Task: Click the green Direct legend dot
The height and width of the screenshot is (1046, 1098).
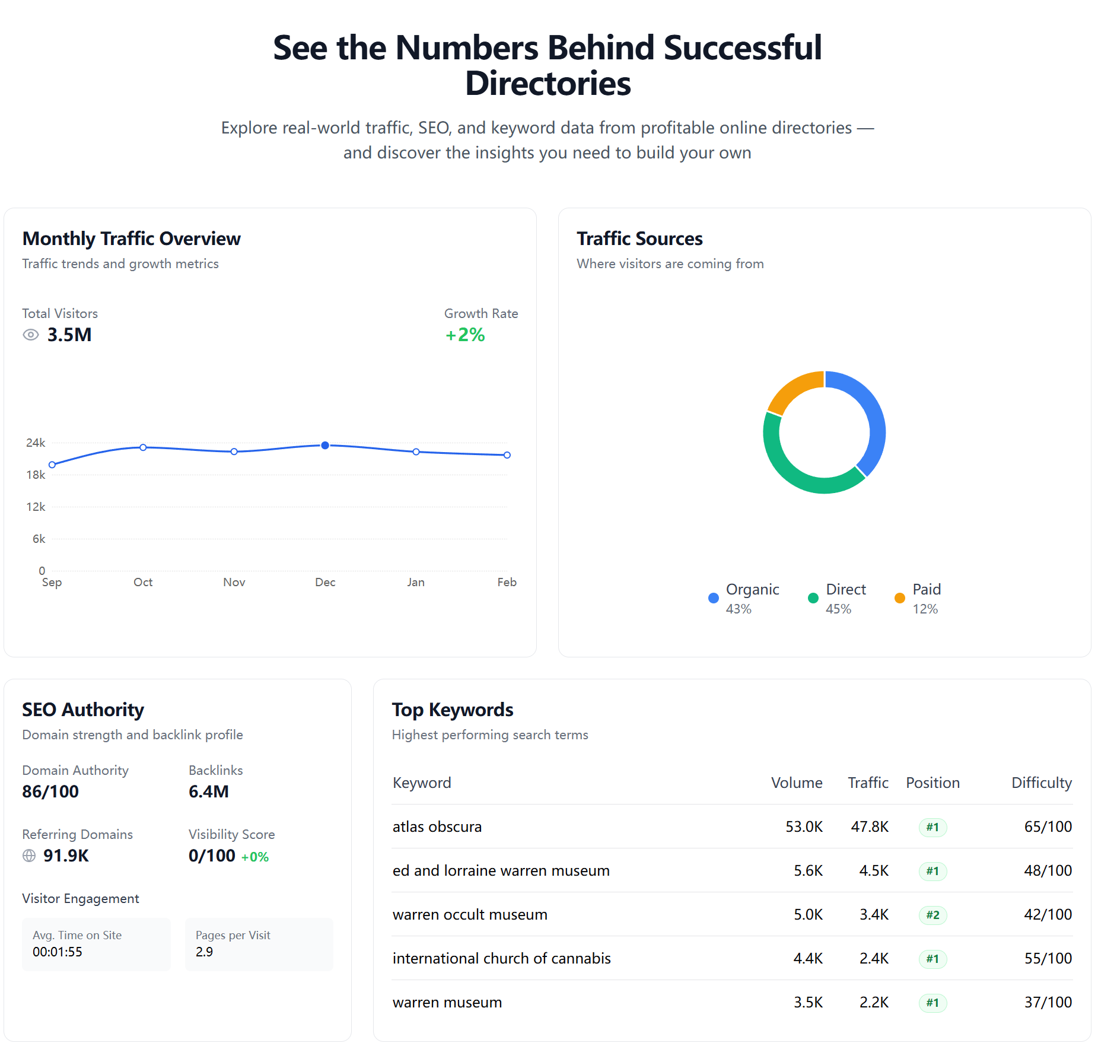Action: 813,598
